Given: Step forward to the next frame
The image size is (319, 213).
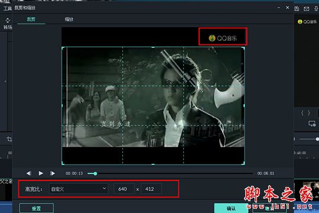Looking at the screenshot, I should click(x=53, y=173).
